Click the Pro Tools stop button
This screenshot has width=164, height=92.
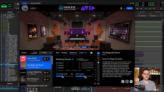[x=146, y=9]
